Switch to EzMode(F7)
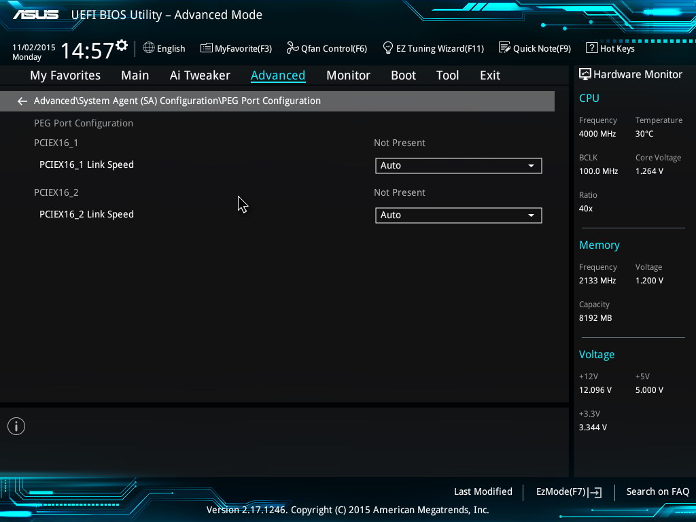The height and width of the screenshot is (522, 696). click(568, 491)
